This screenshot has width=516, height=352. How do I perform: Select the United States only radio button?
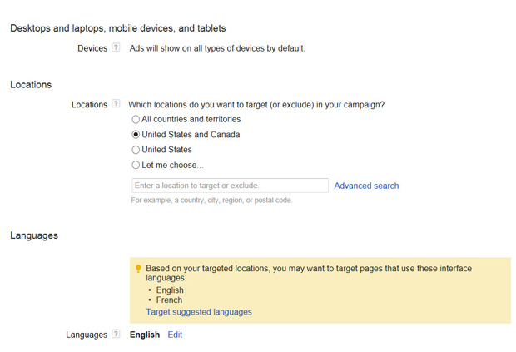pyautogui.click(x=136, y=150)
